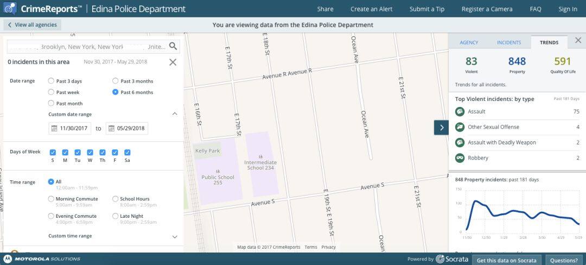Click Register a Camera
Screen dimensions: 586x265
[487, 9]
